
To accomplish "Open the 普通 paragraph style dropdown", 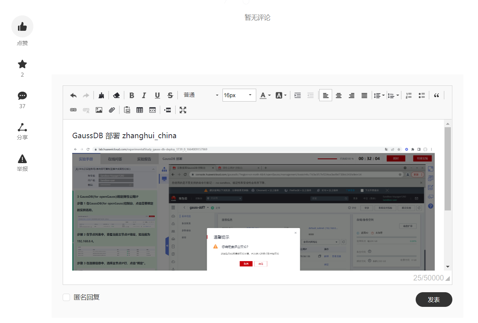I will (201, 95).
